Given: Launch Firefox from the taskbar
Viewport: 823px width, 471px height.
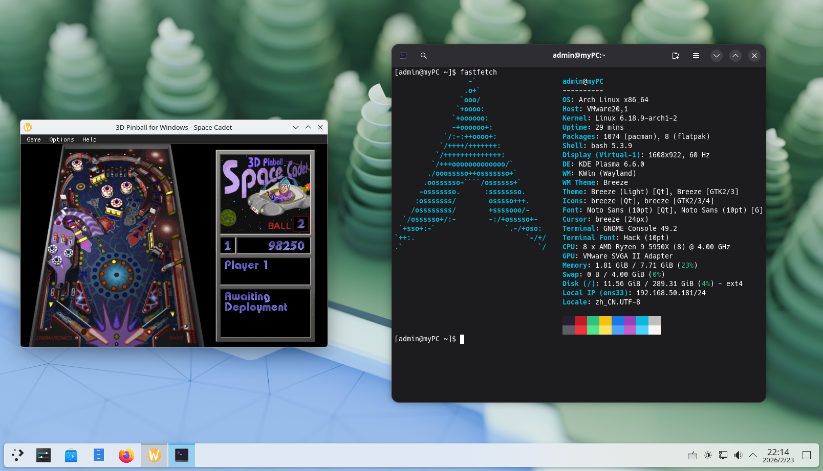Looking at the screenshot, I should coord(126,455).
